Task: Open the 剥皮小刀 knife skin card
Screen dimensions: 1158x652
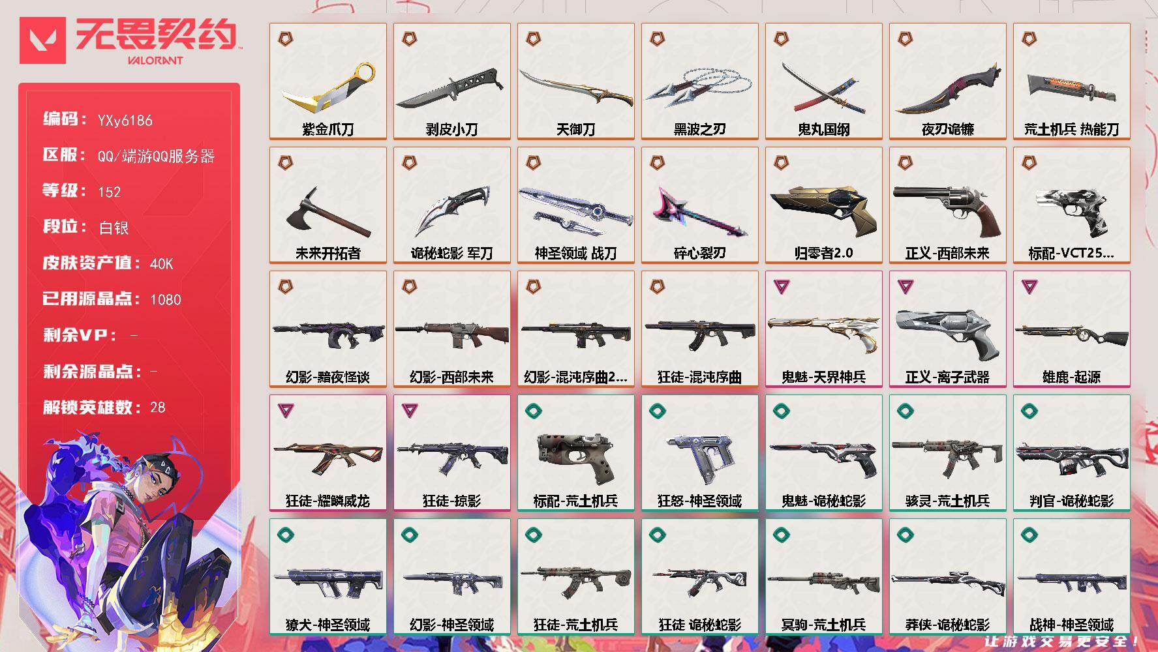Action: 452,81
